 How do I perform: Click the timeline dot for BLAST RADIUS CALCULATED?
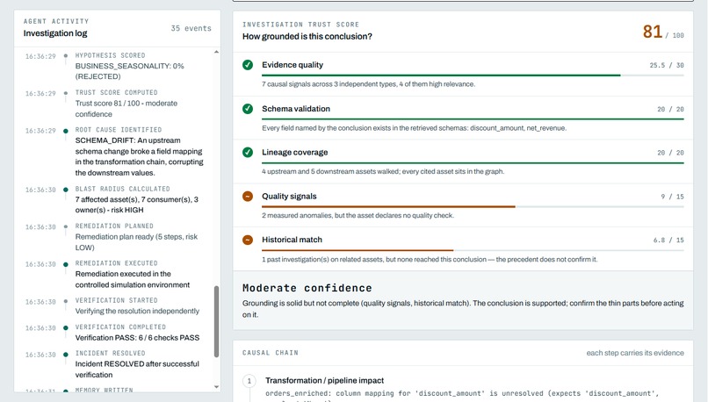(x=66, y=190)
